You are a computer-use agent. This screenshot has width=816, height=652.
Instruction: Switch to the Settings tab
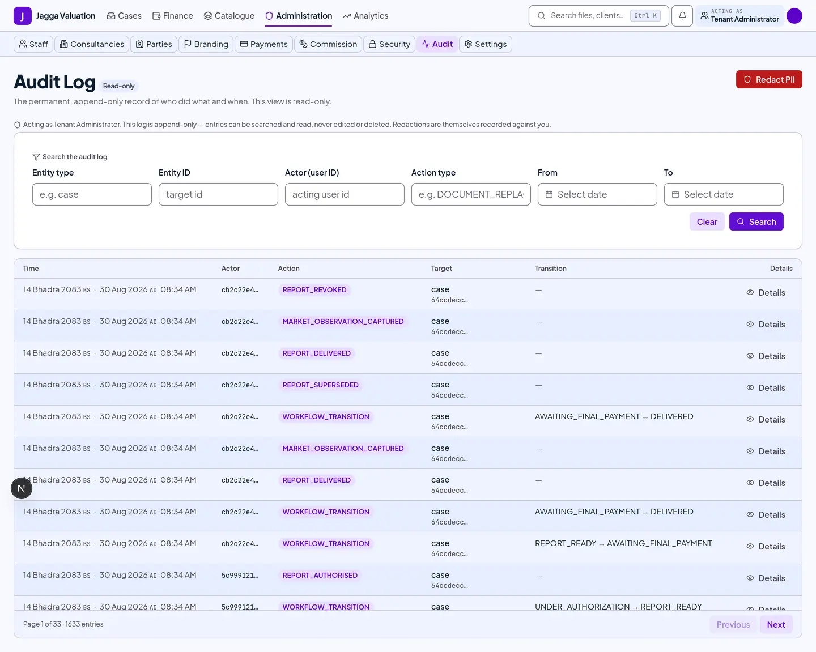pyautogui.click(x=486, y=44)
